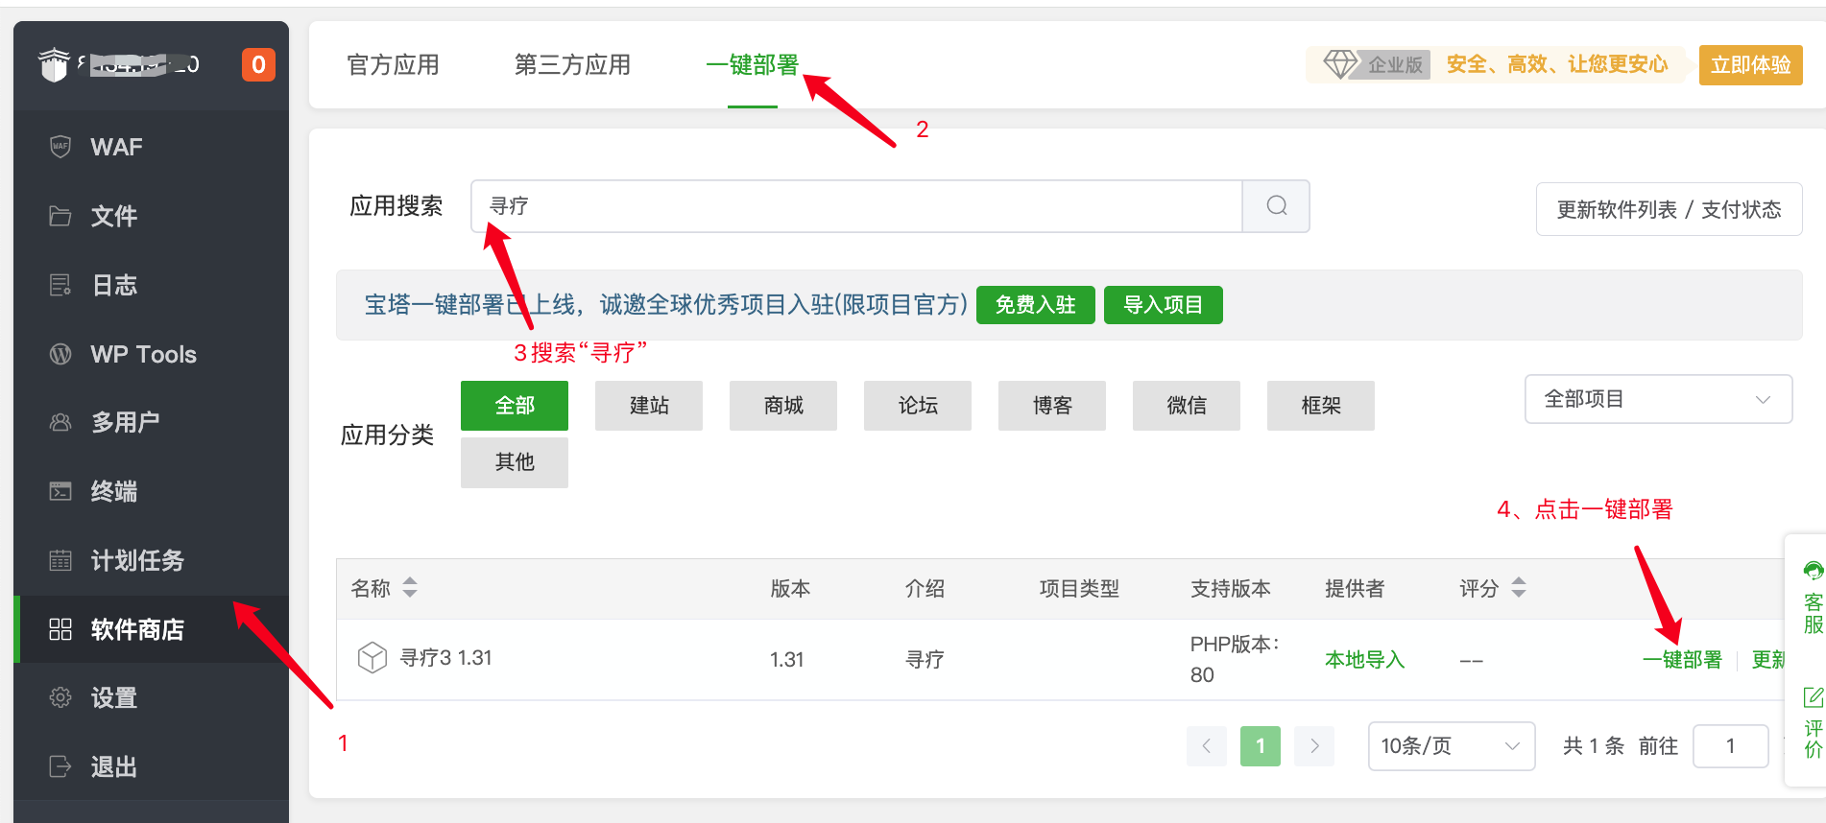
Task: Filter apps by 博客 category
Action: 1052,406
